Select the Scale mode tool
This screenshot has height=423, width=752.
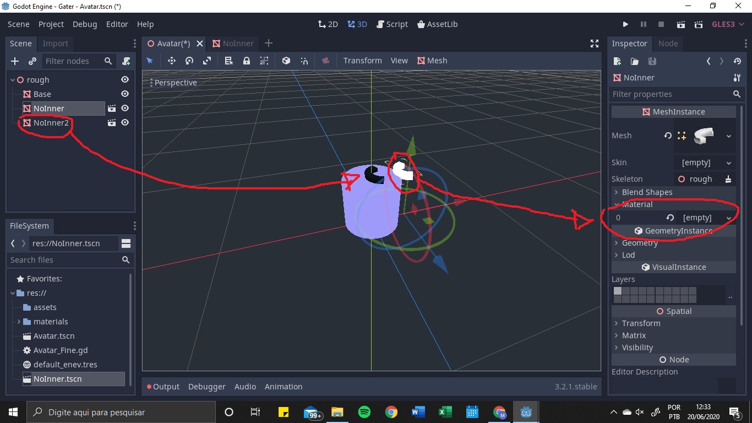[206, 61]
